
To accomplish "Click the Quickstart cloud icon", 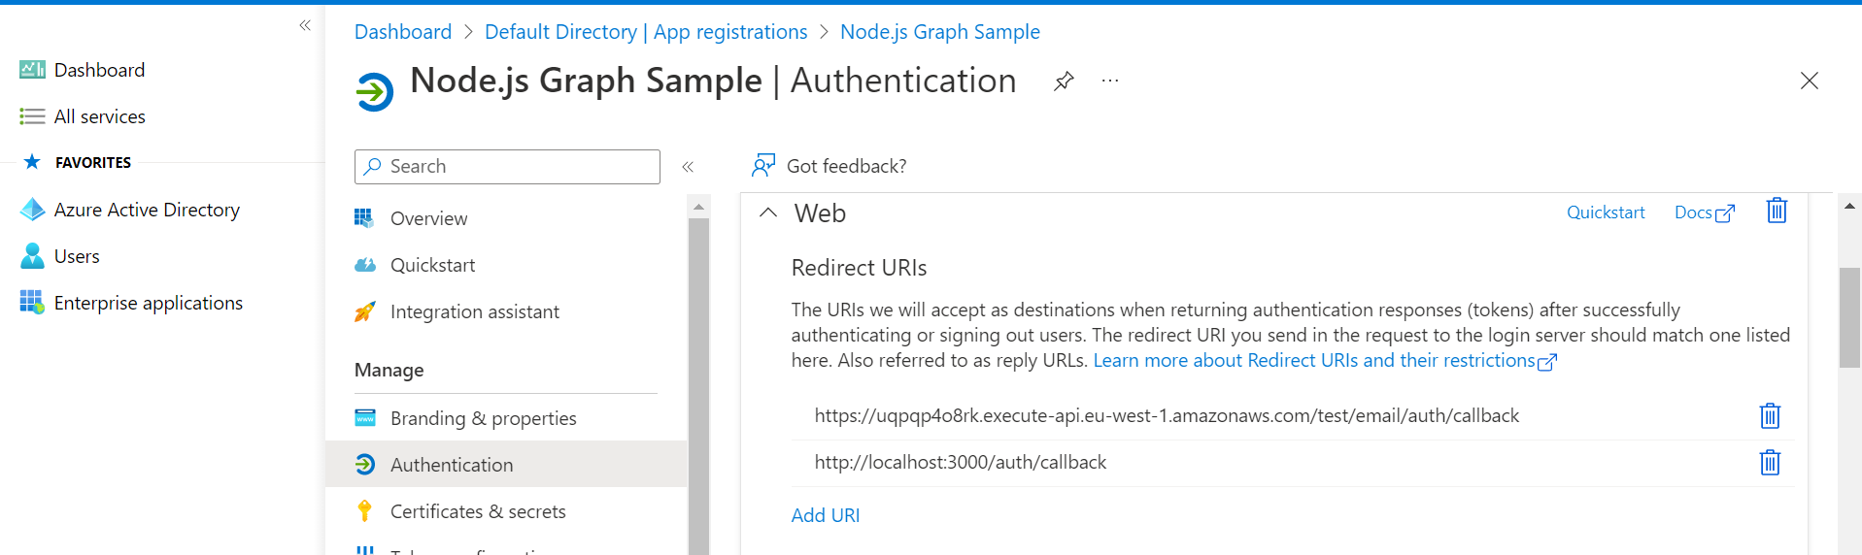I will click(365, 265).
